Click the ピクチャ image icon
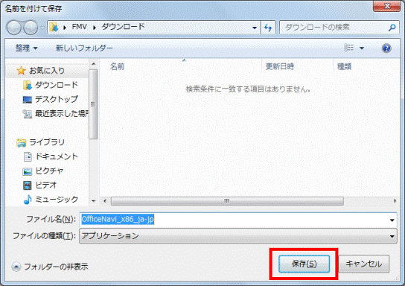Image resolution: width=405 pixels, height=286 pixels. click(28, 171)
